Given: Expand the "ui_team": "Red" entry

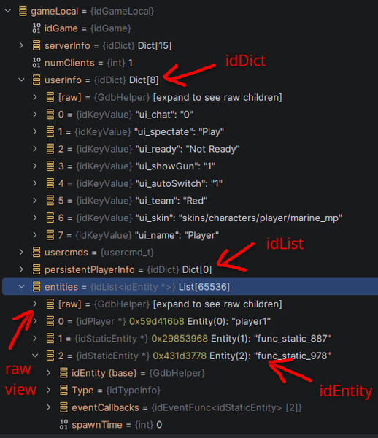Looking at the screenshot, I should tap(35, 201).
